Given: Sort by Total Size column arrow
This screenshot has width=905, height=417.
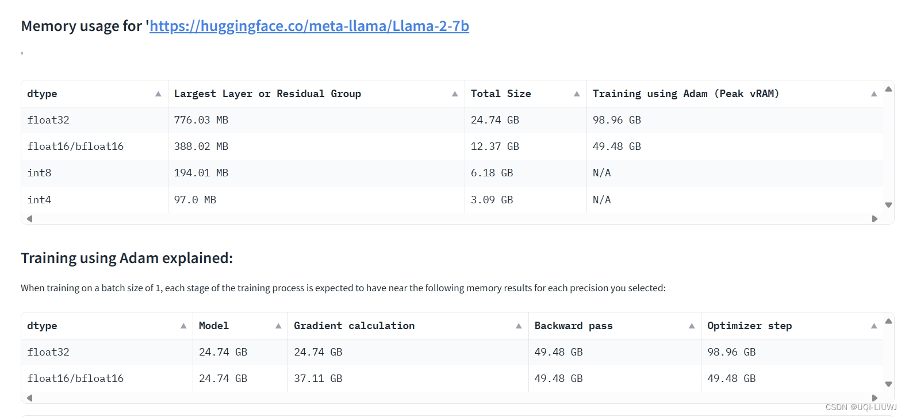Looking at the screenshot, I should point(577,94).
